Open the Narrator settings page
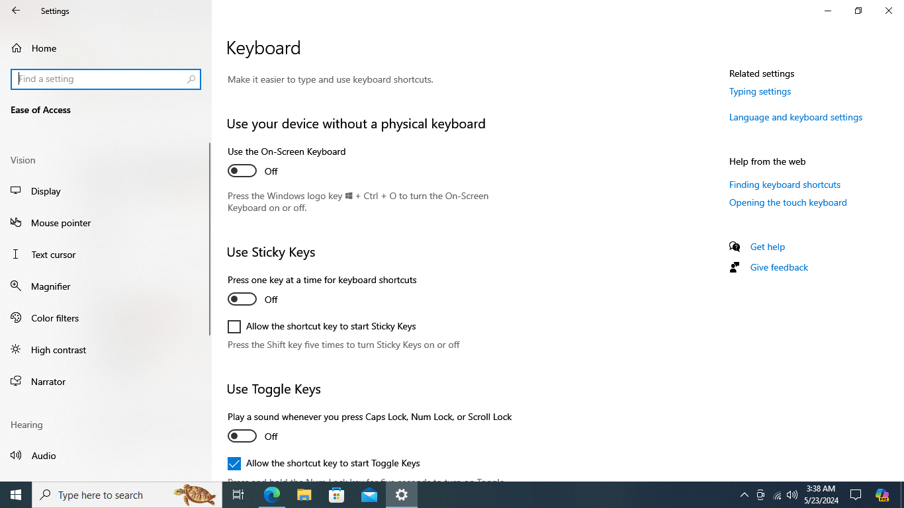 (105, 382)
